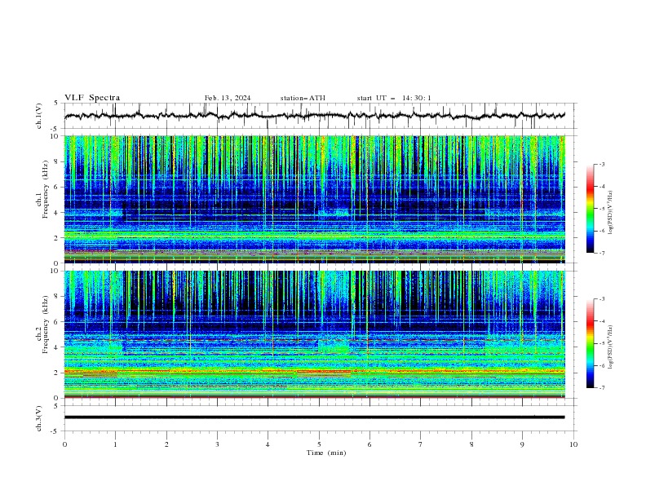Click the upper PSD colorbar beside ch.1
This screenshot has height=499, width=646.
coord(591,208)
